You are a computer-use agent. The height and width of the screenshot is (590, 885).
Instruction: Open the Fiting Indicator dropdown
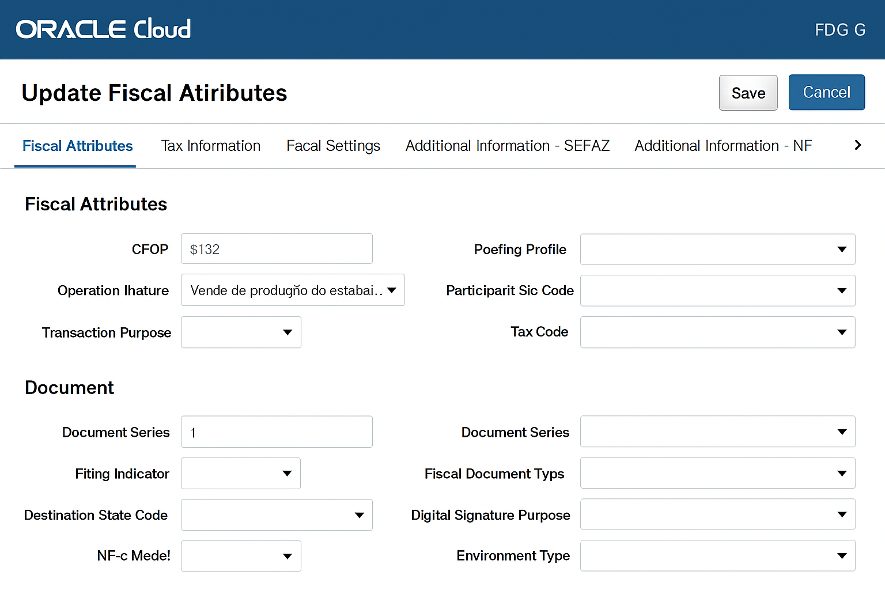[241, 474]
